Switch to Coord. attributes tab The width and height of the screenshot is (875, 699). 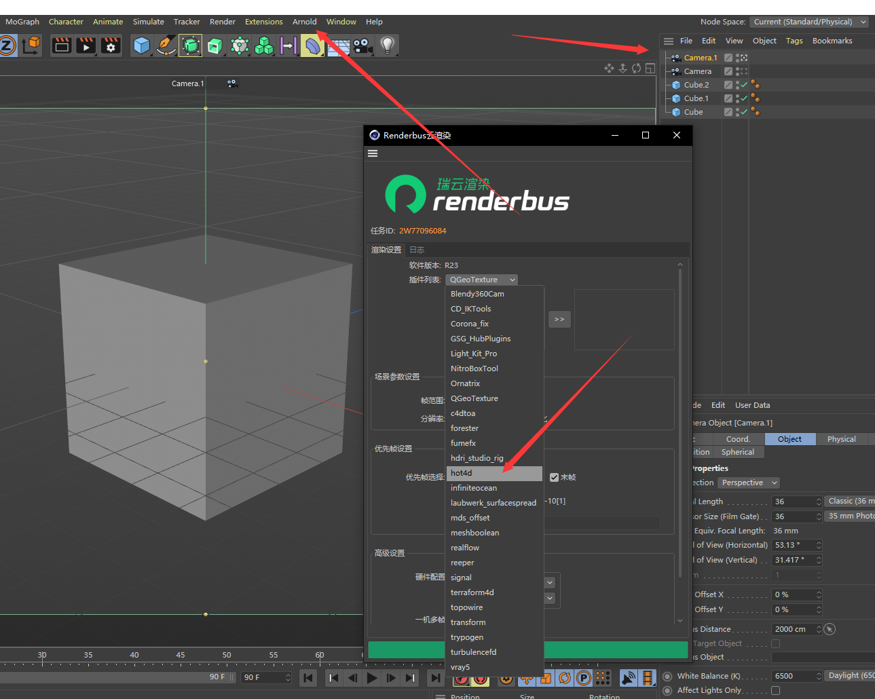[x=738, y=439]
